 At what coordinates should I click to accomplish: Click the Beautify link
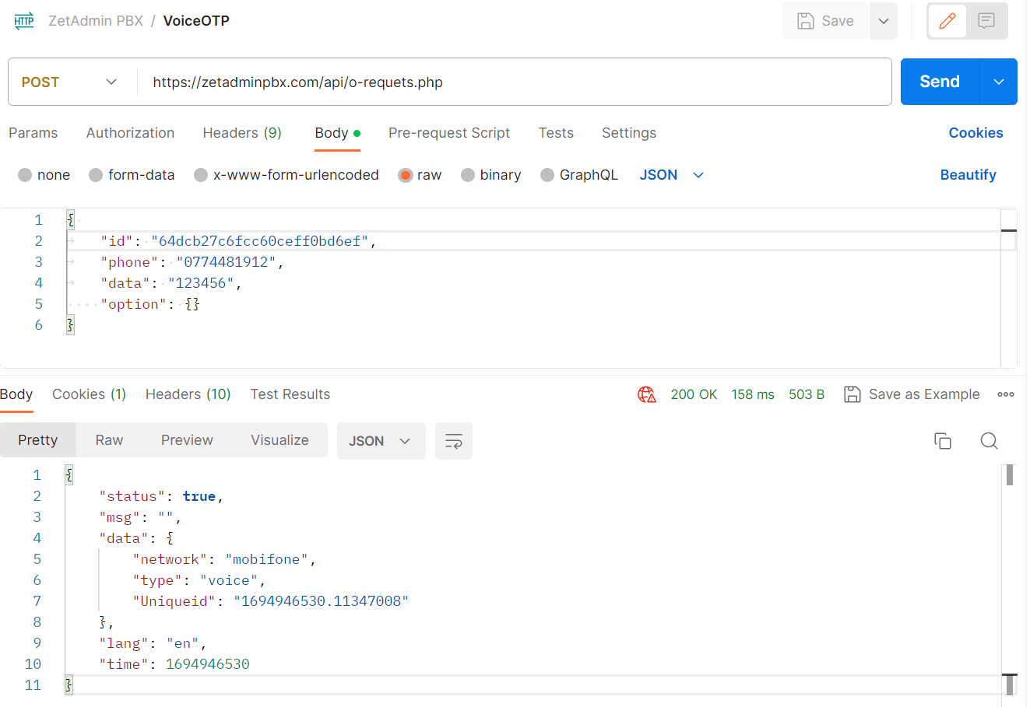pyautogui.click(x=968, y=175)
